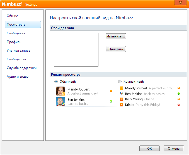The width and height of the screenshot is (189, 155).
Task: Open the Сообщения settings section
Action: click(16, 33)
